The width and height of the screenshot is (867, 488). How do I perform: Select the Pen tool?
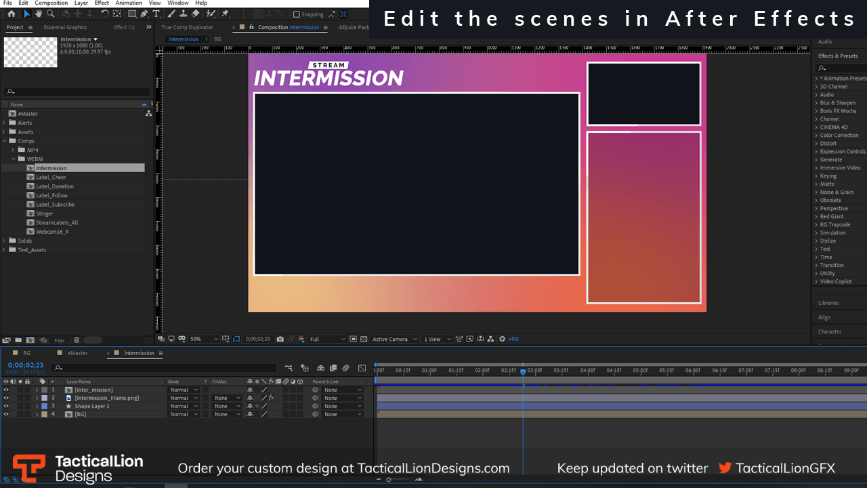pyautogui.click(x=144, y=14)
